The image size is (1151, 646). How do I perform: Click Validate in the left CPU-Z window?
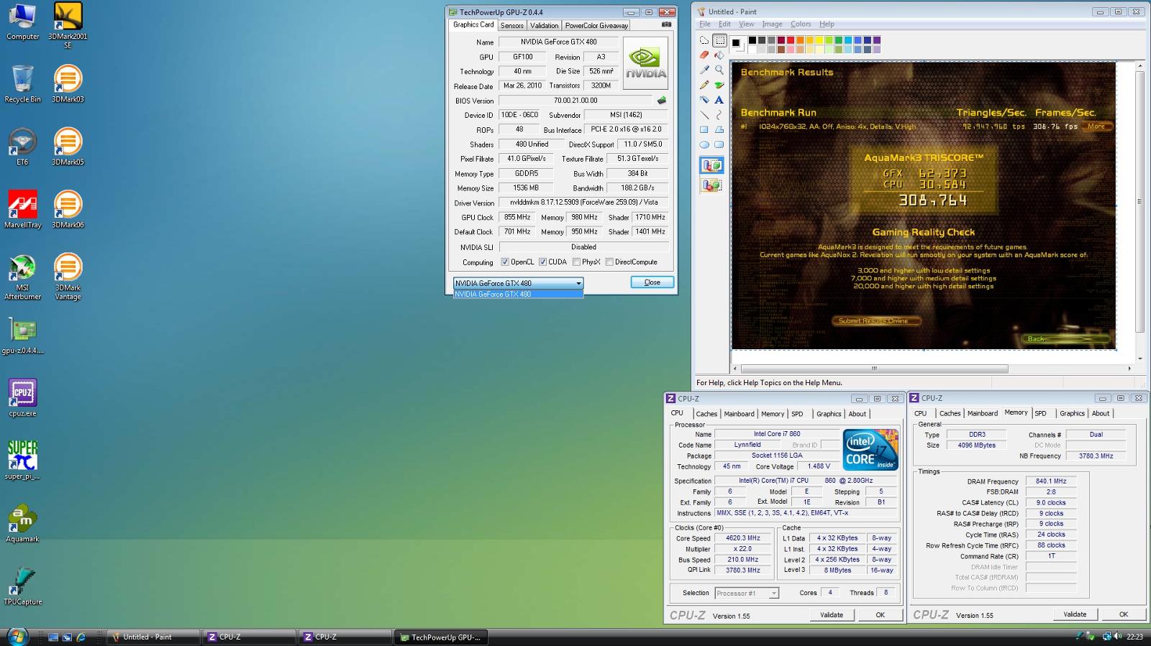(x=832, y=615)
